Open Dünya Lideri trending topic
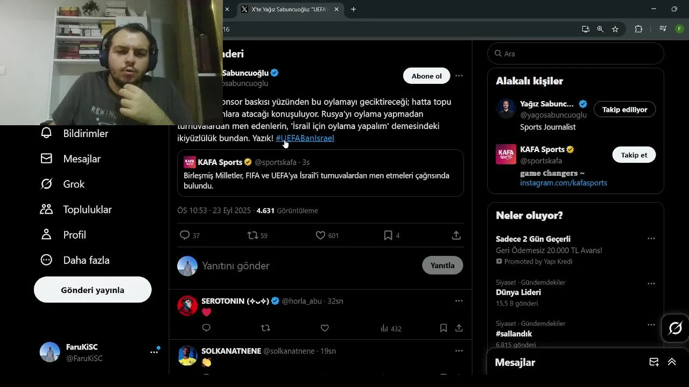This screenshot has height=387, width=689. tap(518, 292)
